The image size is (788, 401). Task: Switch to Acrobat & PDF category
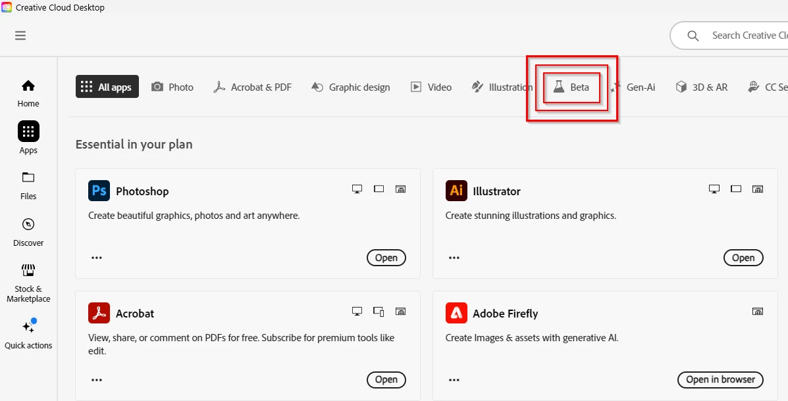(x=252, y=87)
